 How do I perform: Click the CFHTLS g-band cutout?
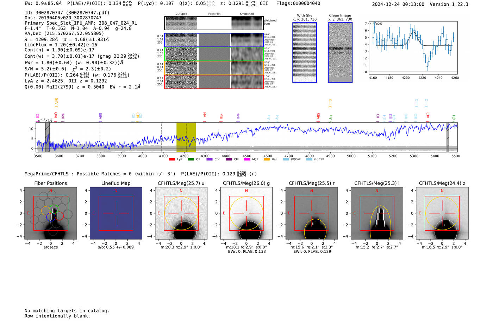coord(246,213)
